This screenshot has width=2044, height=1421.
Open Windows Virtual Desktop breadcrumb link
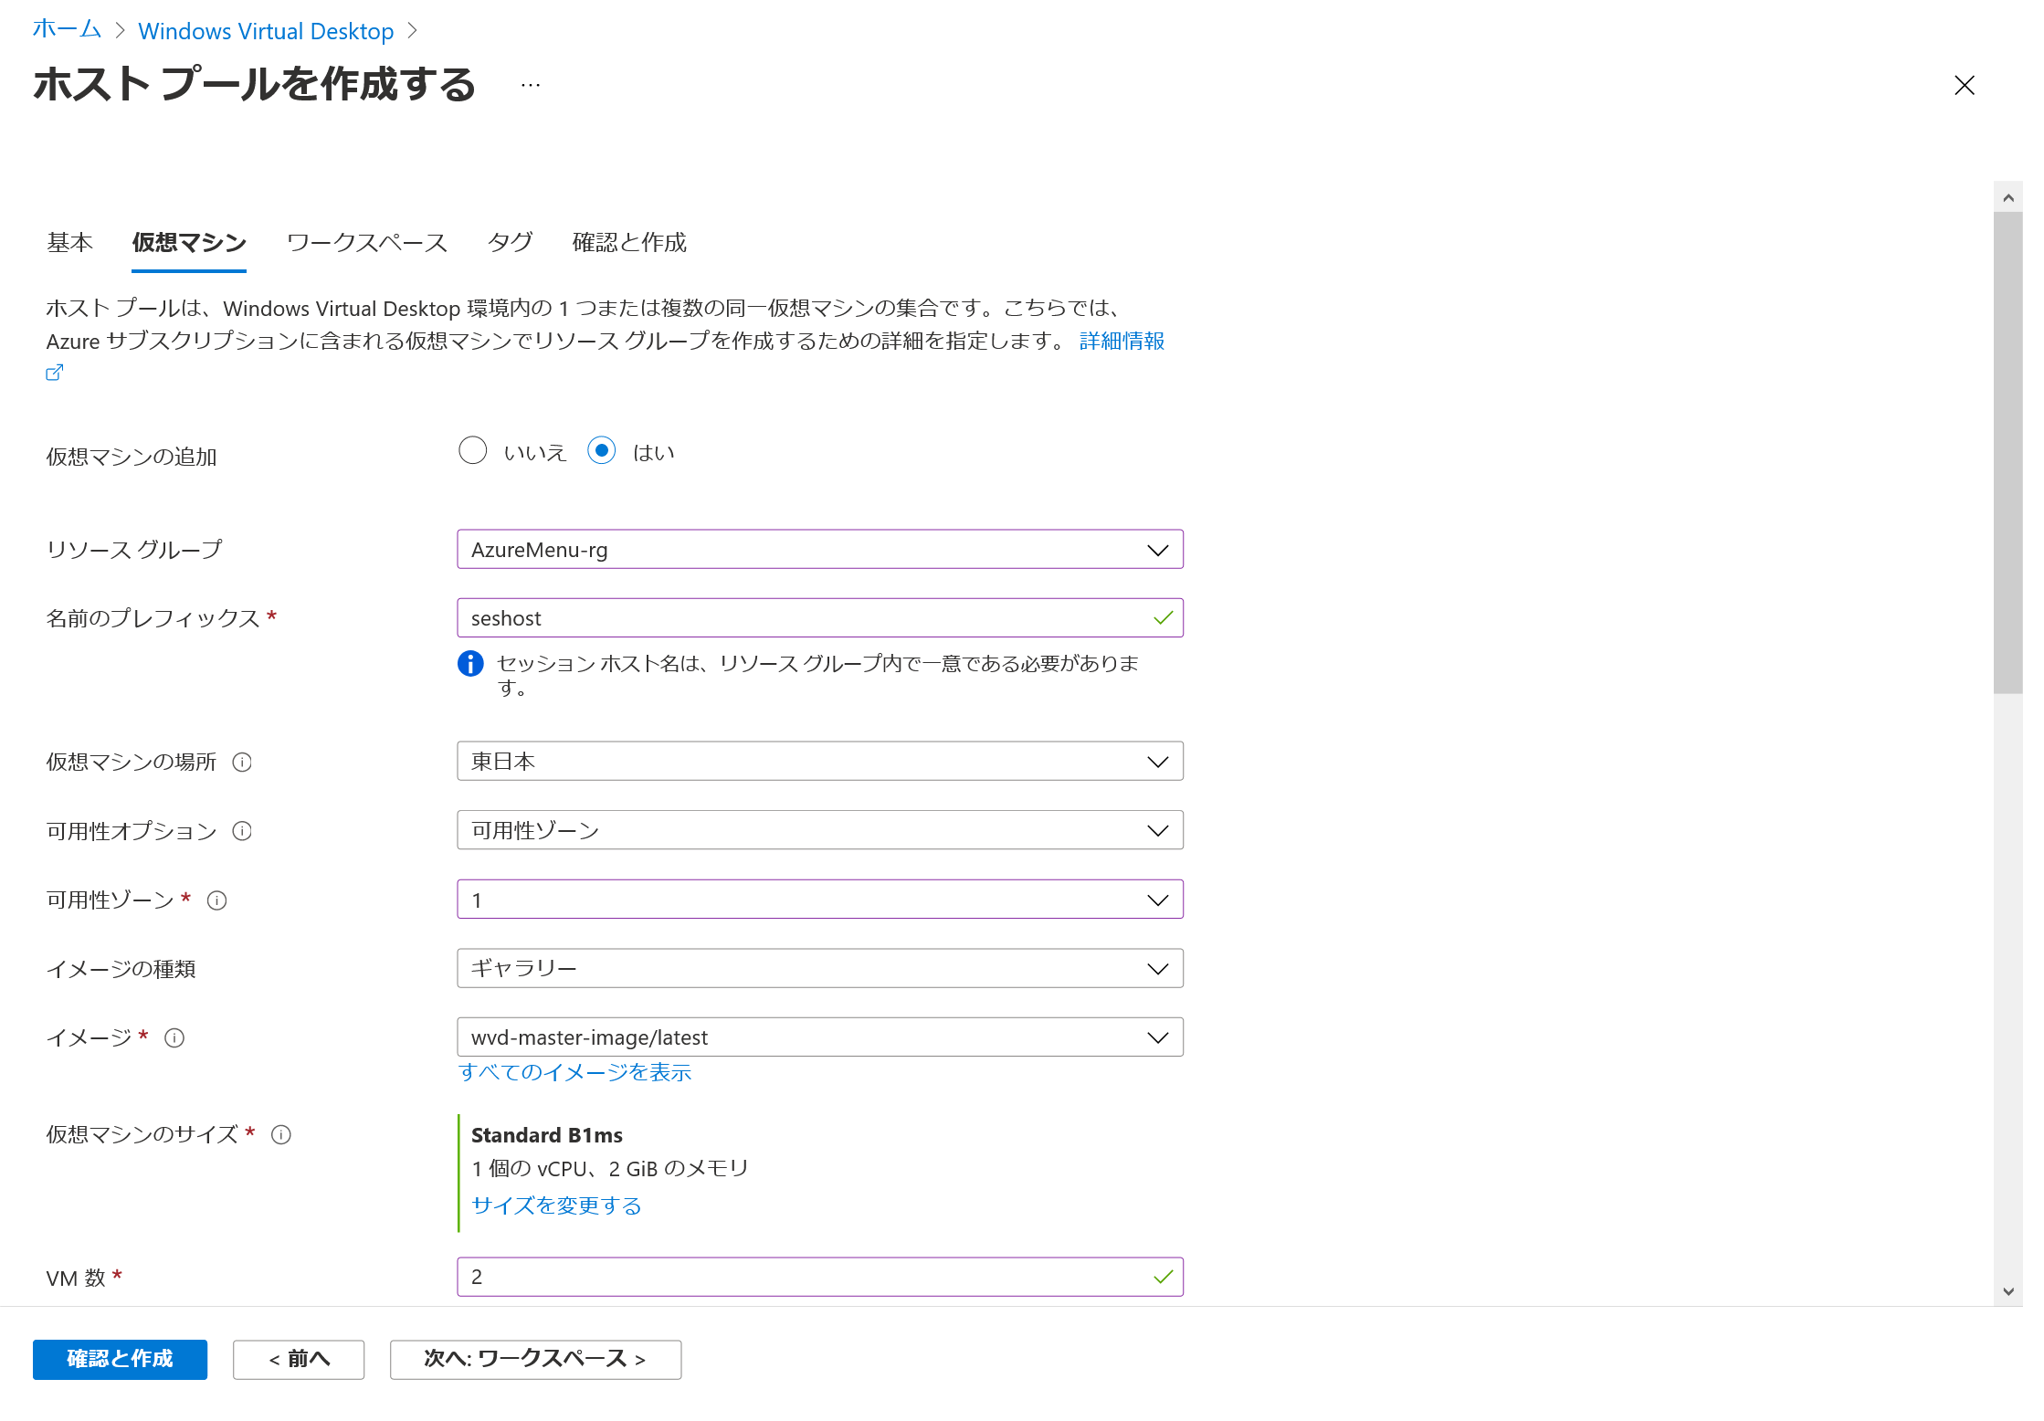[x=266, y=31]
